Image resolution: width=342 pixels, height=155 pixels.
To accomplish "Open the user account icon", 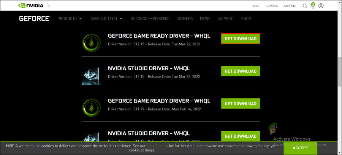I will pos(321,6).
